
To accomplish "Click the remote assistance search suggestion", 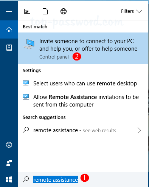I will click(x=56, y=130).
